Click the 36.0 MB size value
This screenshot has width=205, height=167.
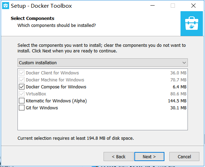pos(178,73)
